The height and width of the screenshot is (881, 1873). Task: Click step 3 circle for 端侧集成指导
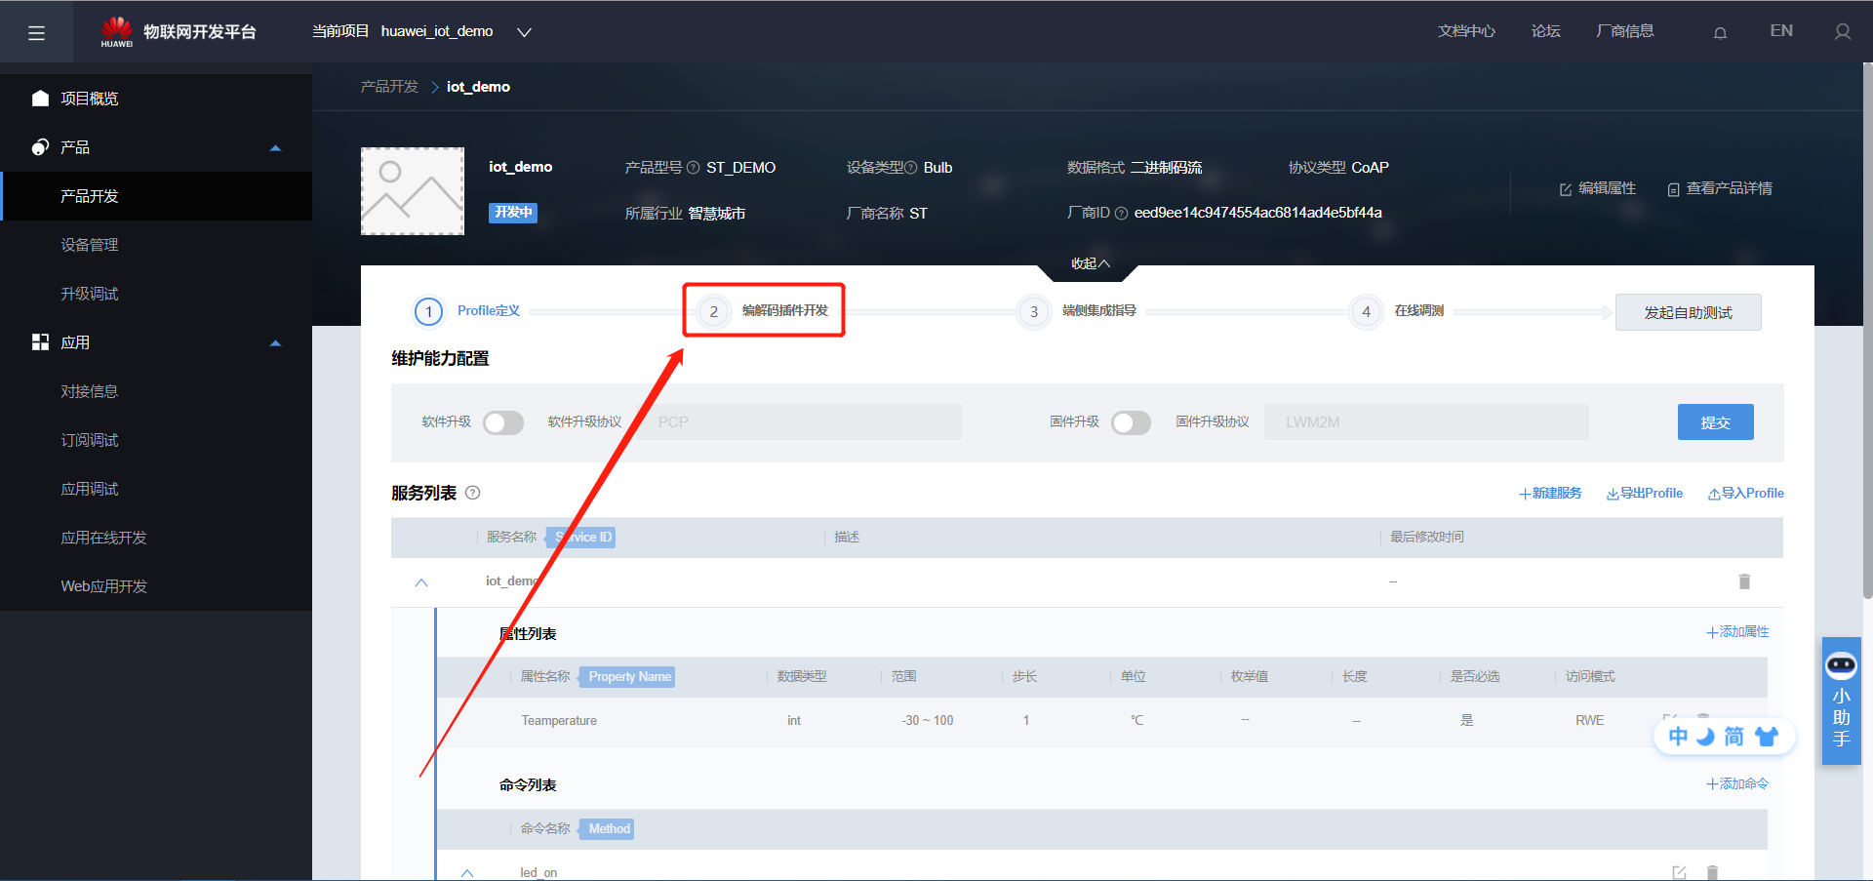point(1034,312)
